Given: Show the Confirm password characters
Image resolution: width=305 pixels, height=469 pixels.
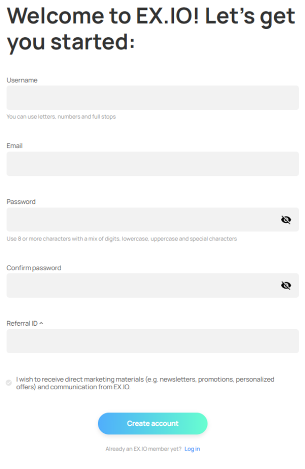Looking at the screenshot, I should [286, 285].
